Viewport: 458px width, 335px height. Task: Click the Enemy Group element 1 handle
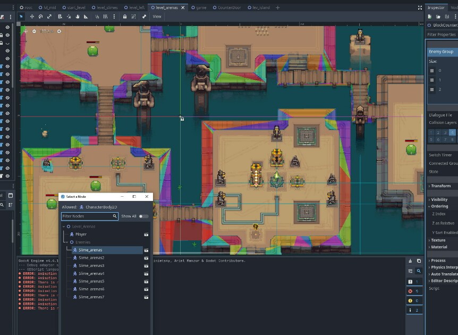pos(432,80)
